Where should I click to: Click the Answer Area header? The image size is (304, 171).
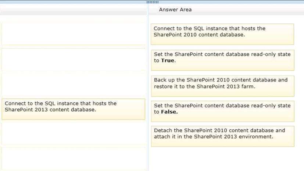[x=175, y=10]
